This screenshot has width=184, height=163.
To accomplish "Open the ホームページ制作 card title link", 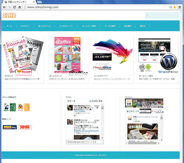I will click(x=146, y=76).
